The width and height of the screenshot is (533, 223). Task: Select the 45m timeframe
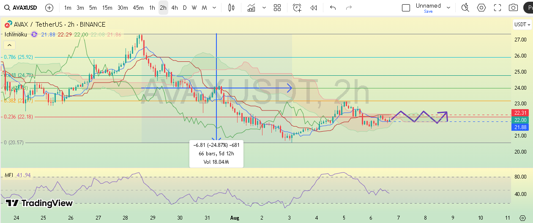tap(138, 8)
